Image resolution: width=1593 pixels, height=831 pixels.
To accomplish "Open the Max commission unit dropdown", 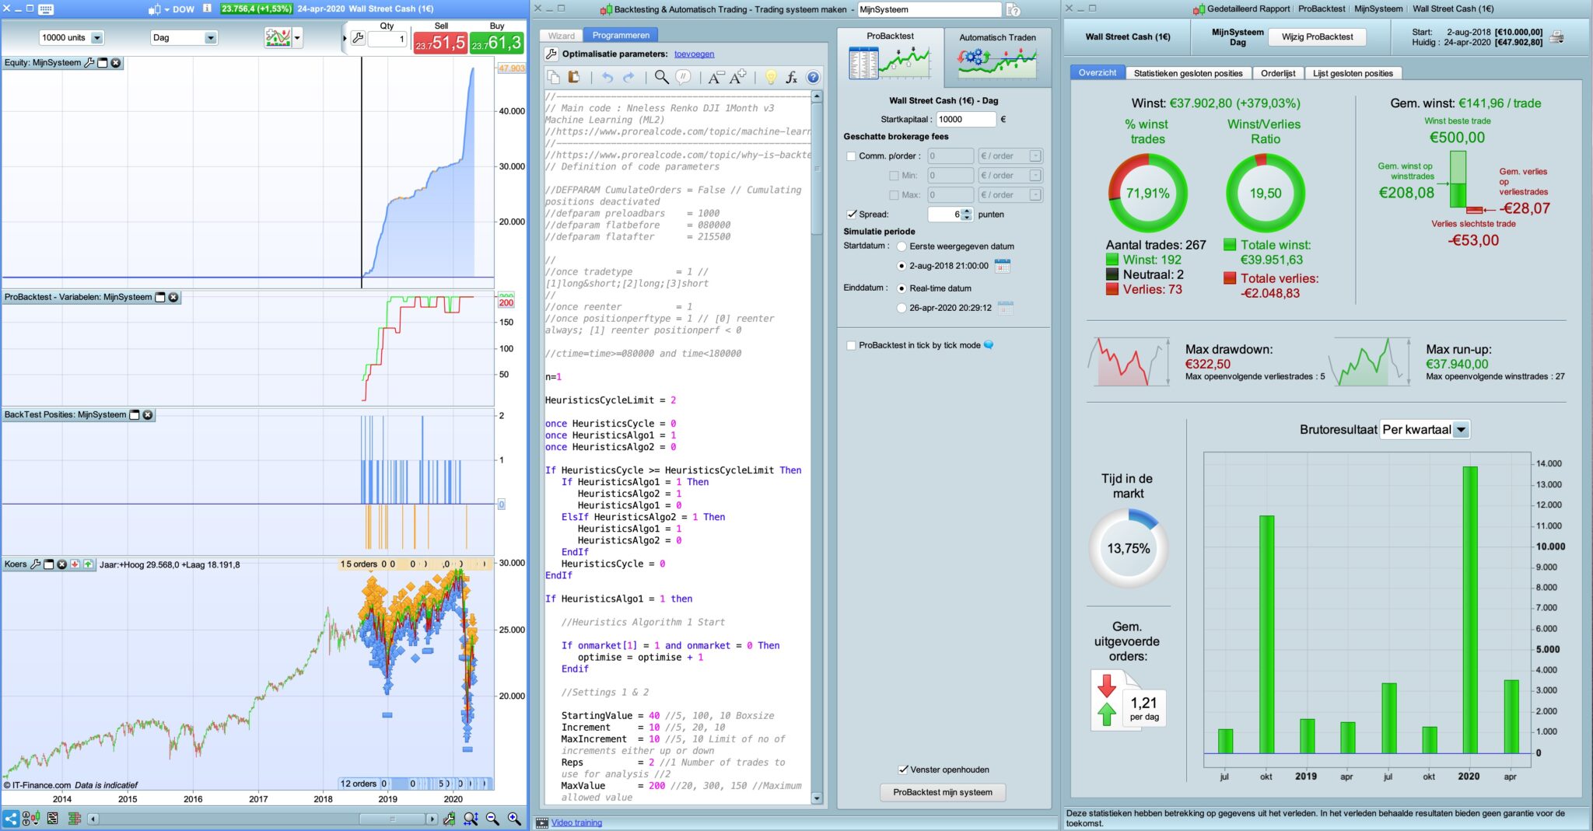I will tap(1010, 195).
